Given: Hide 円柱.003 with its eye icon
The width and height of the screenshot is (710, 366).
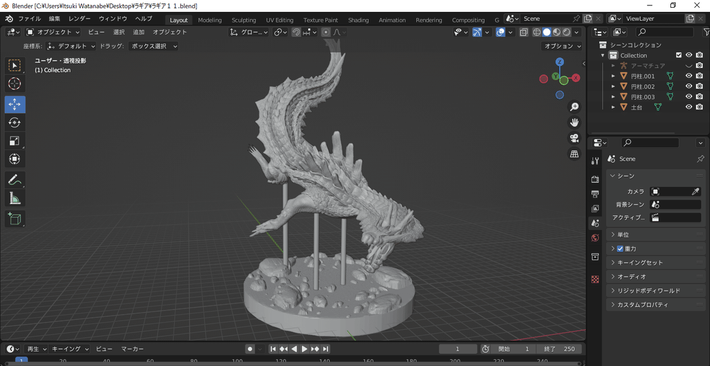Looking at the screenshot, I should 689,96.
